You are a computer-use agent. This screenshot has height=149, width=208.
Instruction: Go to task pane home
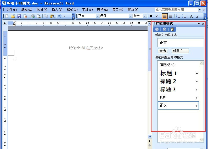click(x=172, y=29)
